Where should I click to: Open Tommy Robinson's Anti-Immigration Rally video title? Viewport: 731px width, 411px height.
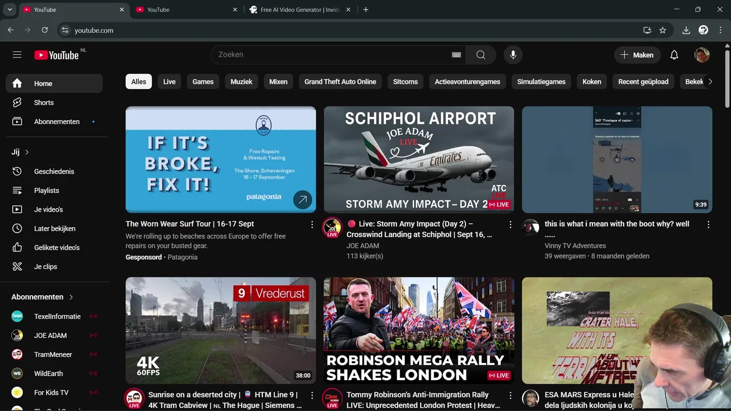coord(423,400)
